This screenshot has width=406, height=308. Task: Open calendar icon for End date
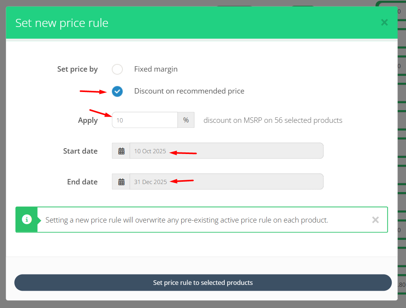pyautogui.click(x=121, y=182)
